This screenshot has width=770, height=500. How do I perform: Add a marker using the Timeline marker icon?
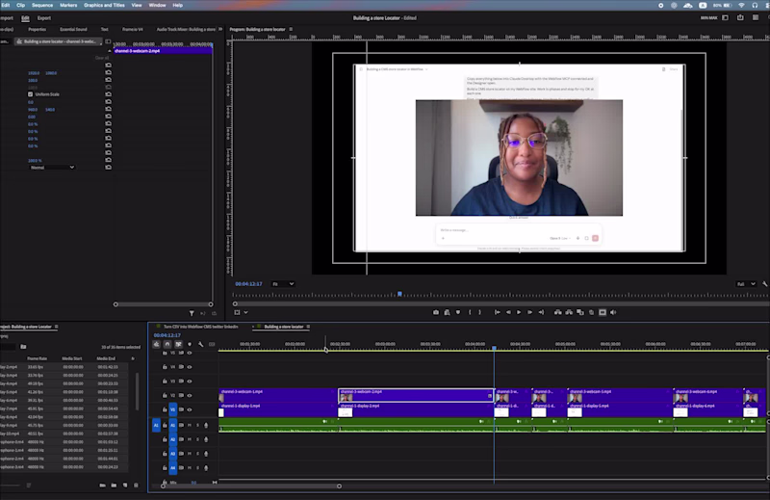coord(190,344)
